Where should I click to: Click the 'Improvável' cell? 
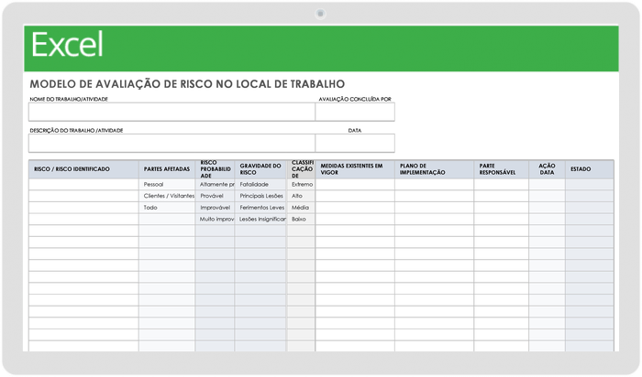pyautogui.click(x=215, y=208)
